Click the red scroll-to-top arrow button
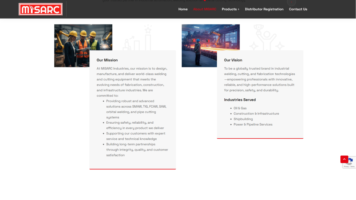Screen dimensions: 356x200 [x=344, y=159]
